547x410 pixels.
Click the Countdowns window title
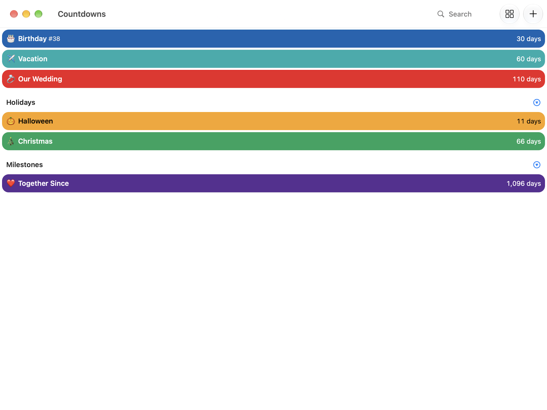point(82,14)
